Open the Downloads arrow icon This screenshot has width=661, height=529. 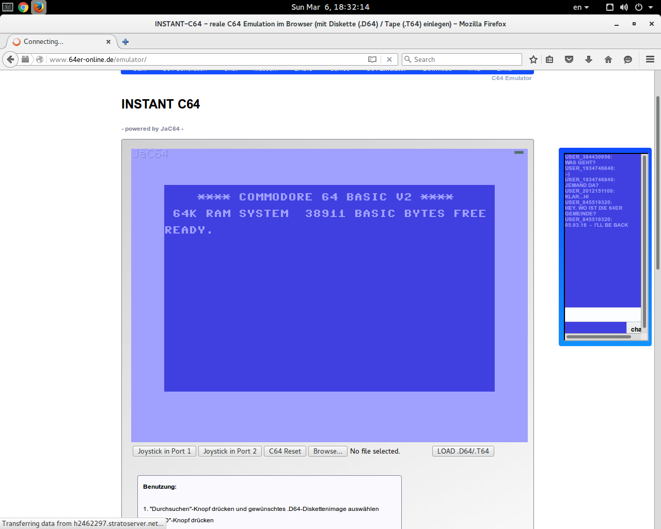pos(589,59)
